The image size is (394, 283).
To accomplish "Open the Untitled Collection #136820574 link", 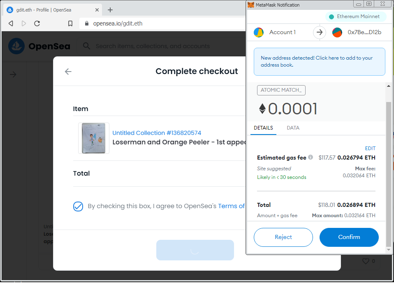I will click(x=157, y=133).
